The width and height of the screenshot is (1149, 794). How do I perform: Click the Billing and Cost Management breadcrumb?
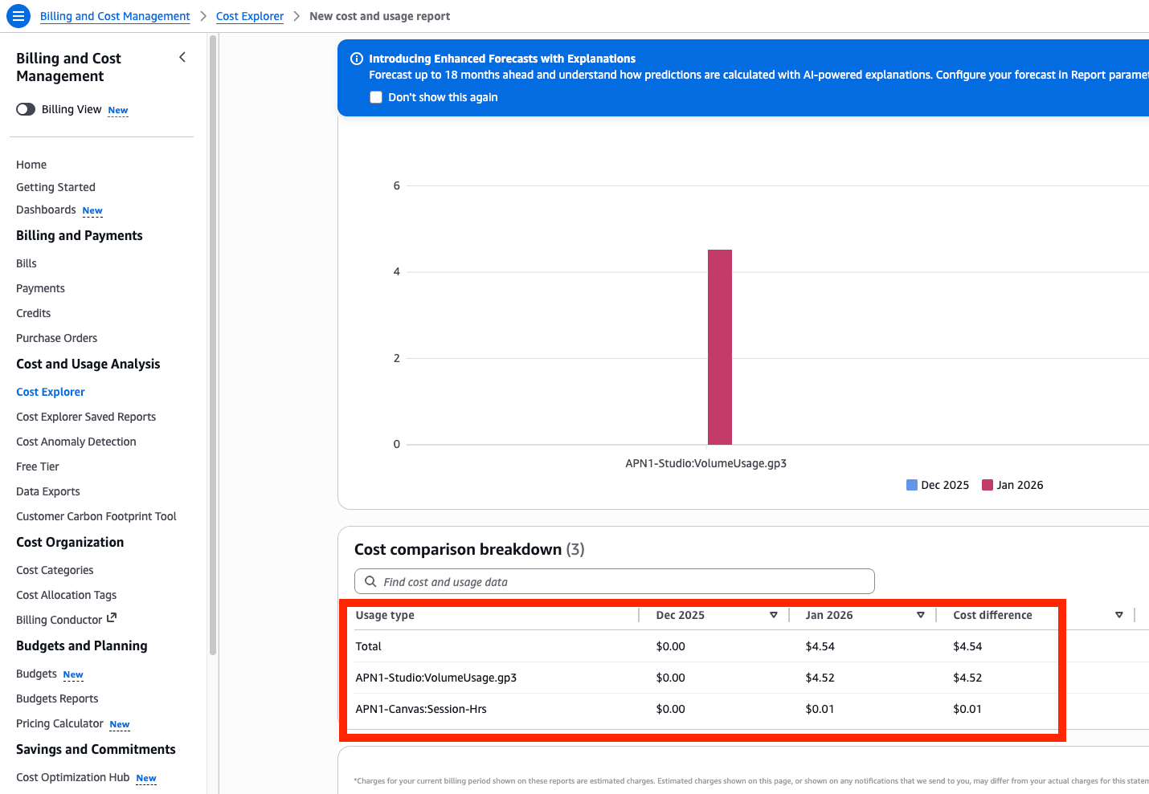[x=115, y=16]
